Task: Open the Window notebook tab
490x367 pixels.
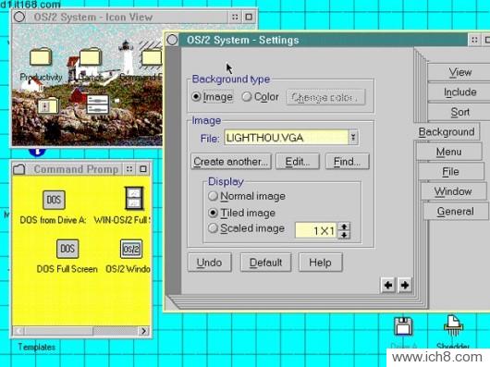Action: click(453, 191)
